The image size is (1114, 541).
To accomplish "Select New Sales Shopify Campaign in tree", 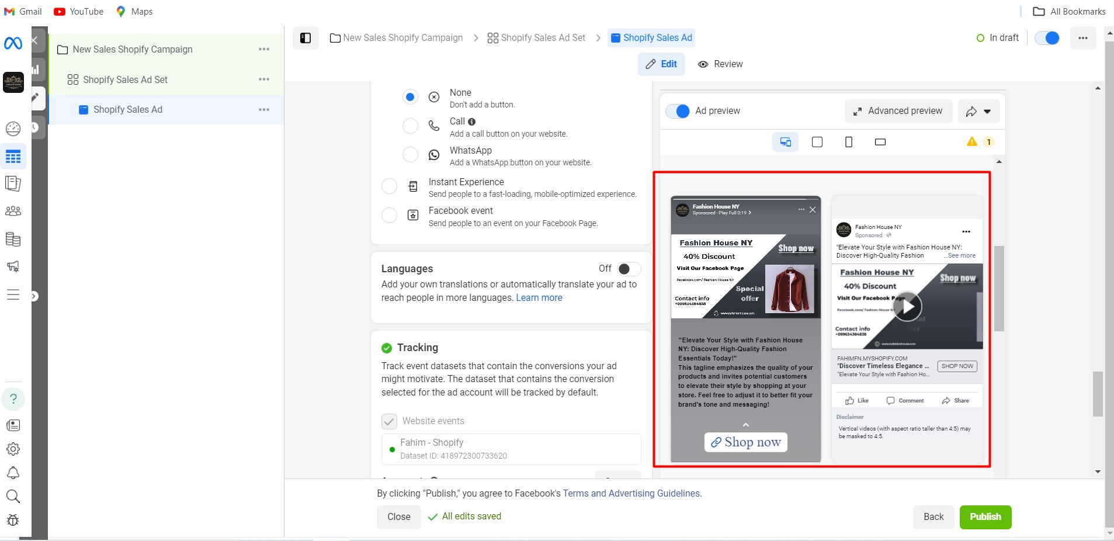I will (133, 50).
